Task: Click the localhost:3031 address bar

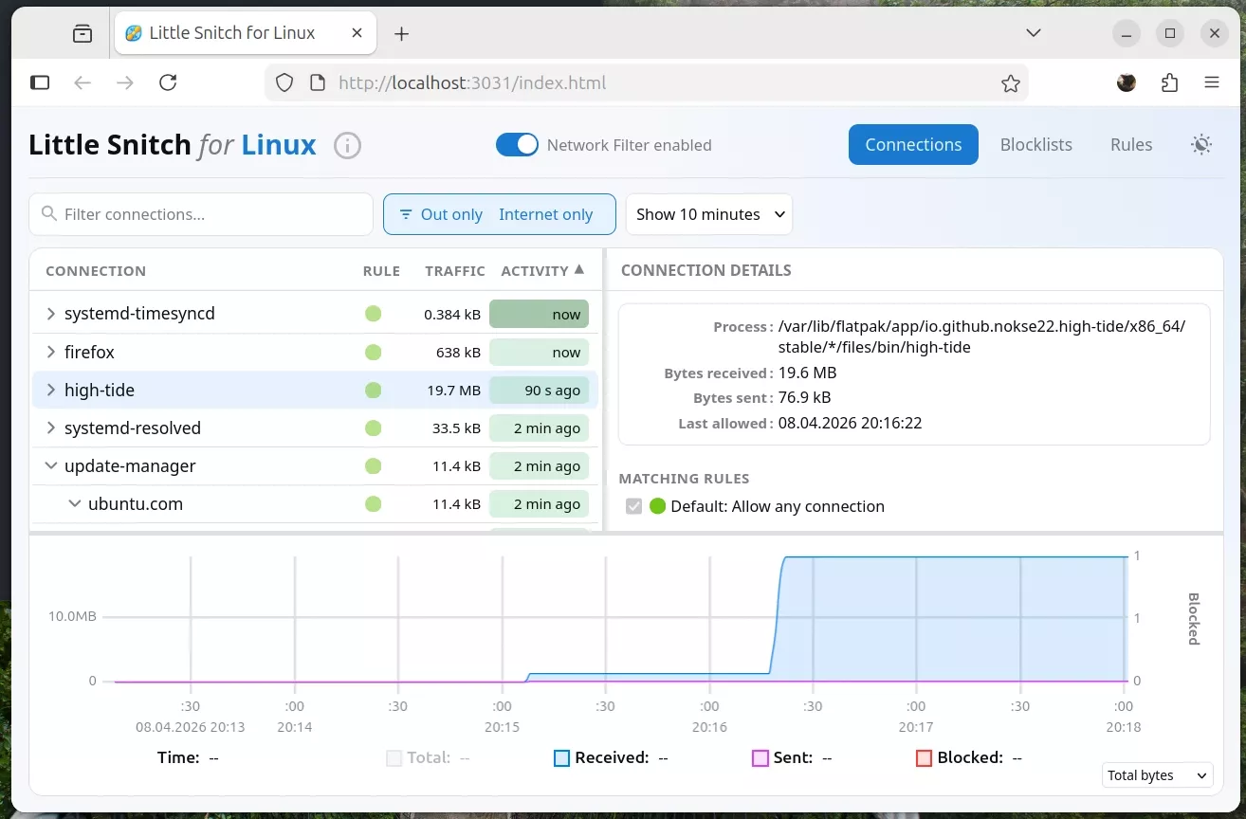Action: [645, 82]
